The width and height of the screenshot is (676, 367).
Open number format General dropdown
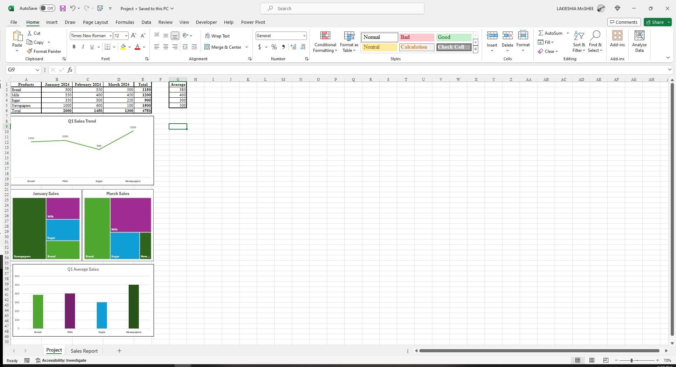[304, 36]
